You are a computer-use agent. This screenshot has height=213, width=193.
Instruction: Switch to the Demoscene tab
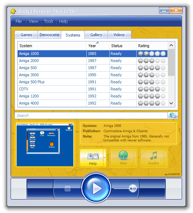click(x=50, y=35)
